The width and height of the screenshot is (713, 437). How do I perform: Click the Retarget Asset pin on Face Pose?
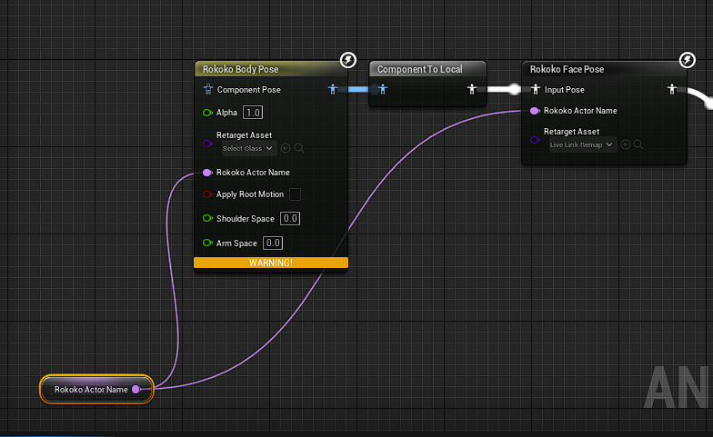pos(535,140)
